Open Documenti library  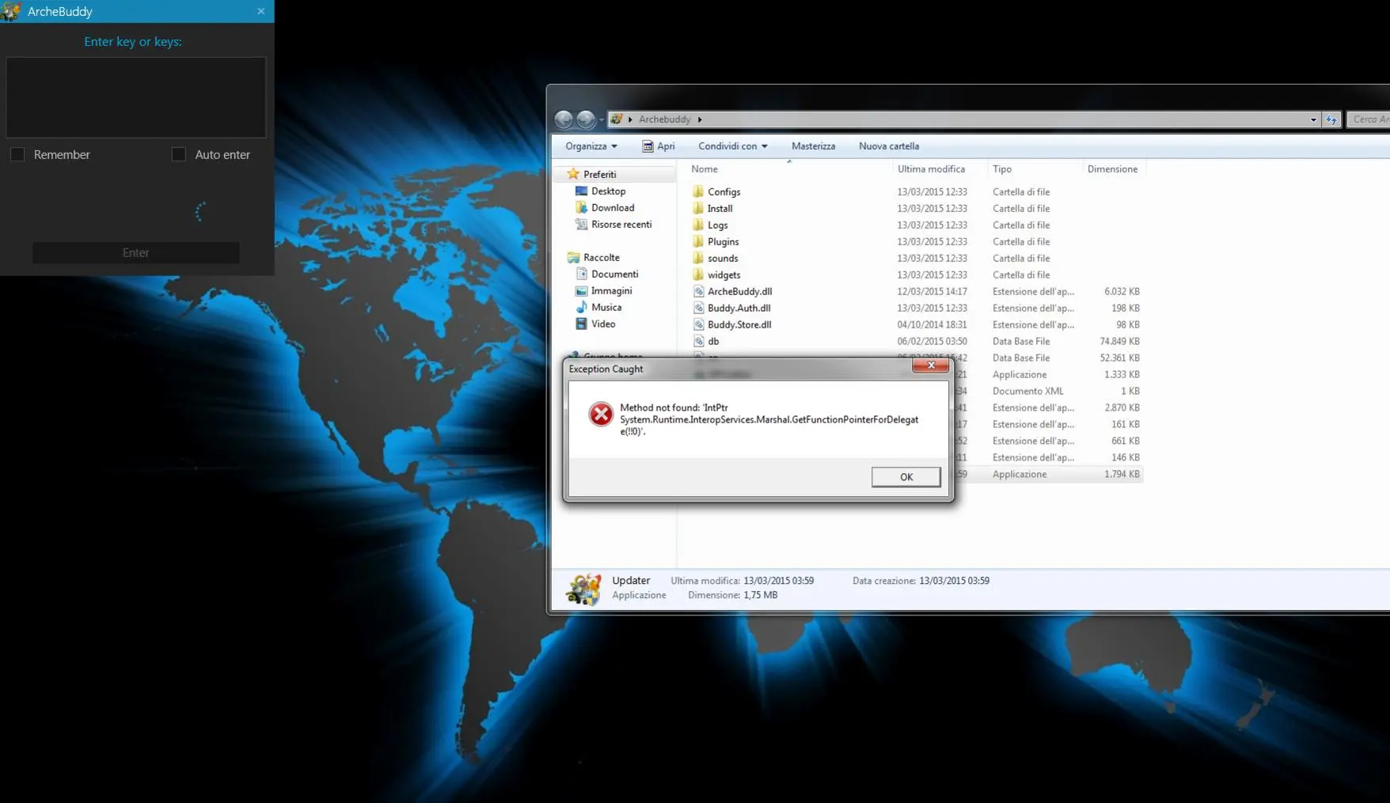(614, 274)
